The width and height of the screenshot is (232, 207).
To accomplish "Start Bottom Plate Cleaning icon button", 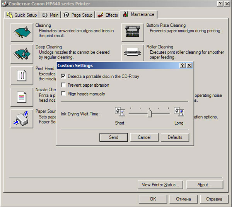I will [x=133, y=32].
